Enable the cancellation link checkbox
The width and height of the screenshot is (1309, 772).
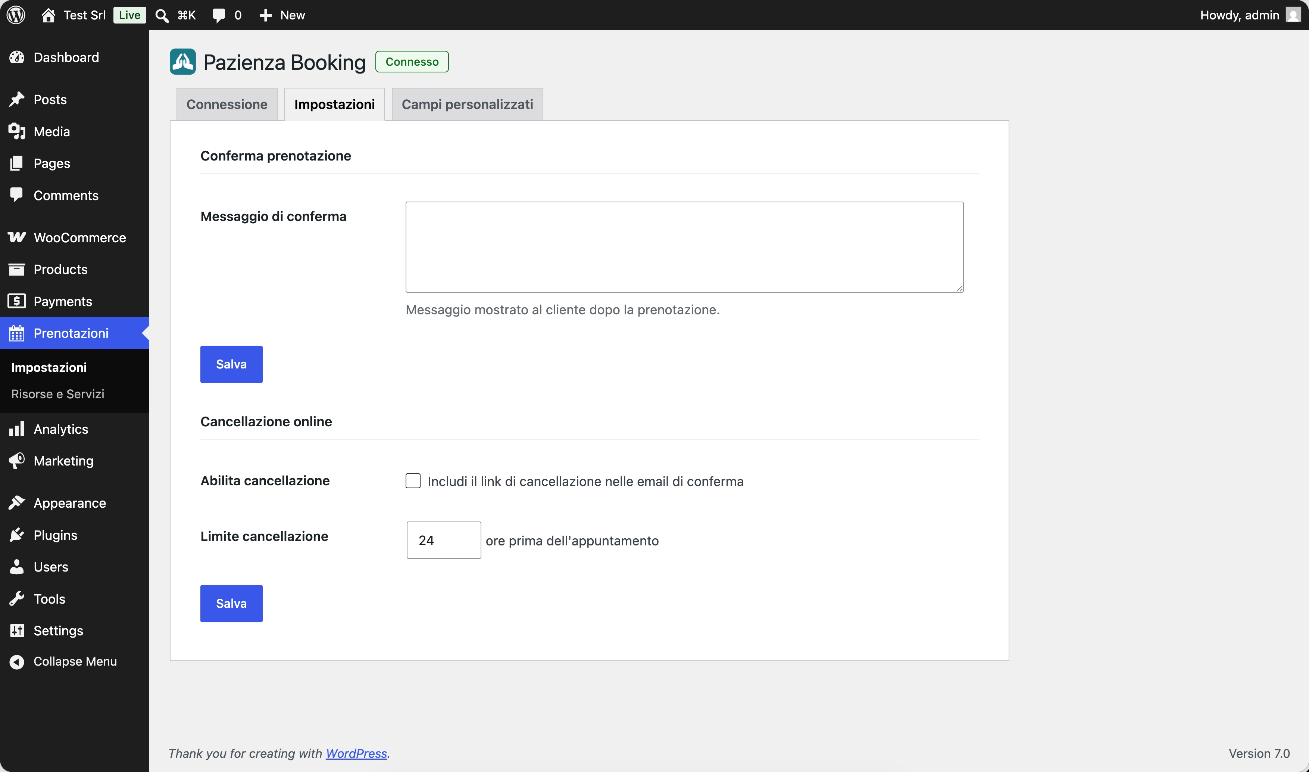413,481
